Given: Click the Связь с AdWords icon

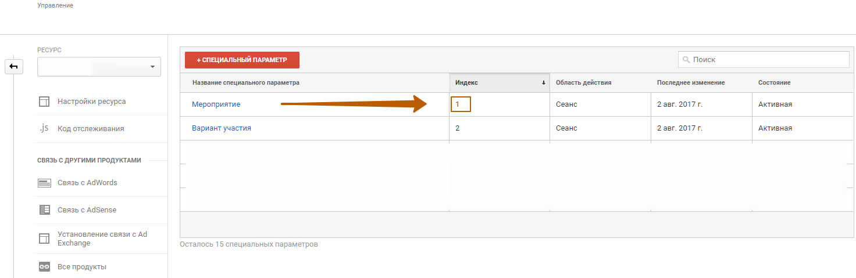Looking at the screenshot, I should 45,183.
